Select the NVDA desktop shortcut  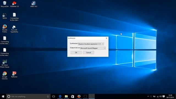(5, 16)
